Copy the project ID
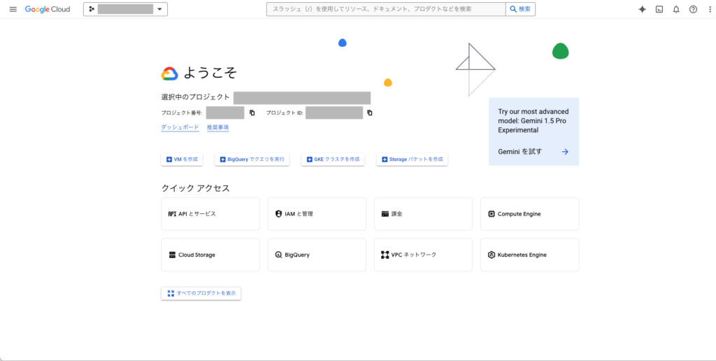716x361 pixels. [370, 113]
